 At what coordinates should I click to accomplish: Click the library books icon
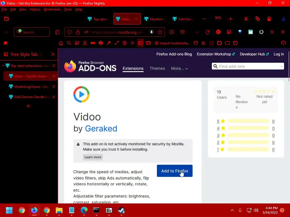tap(204, 43)
